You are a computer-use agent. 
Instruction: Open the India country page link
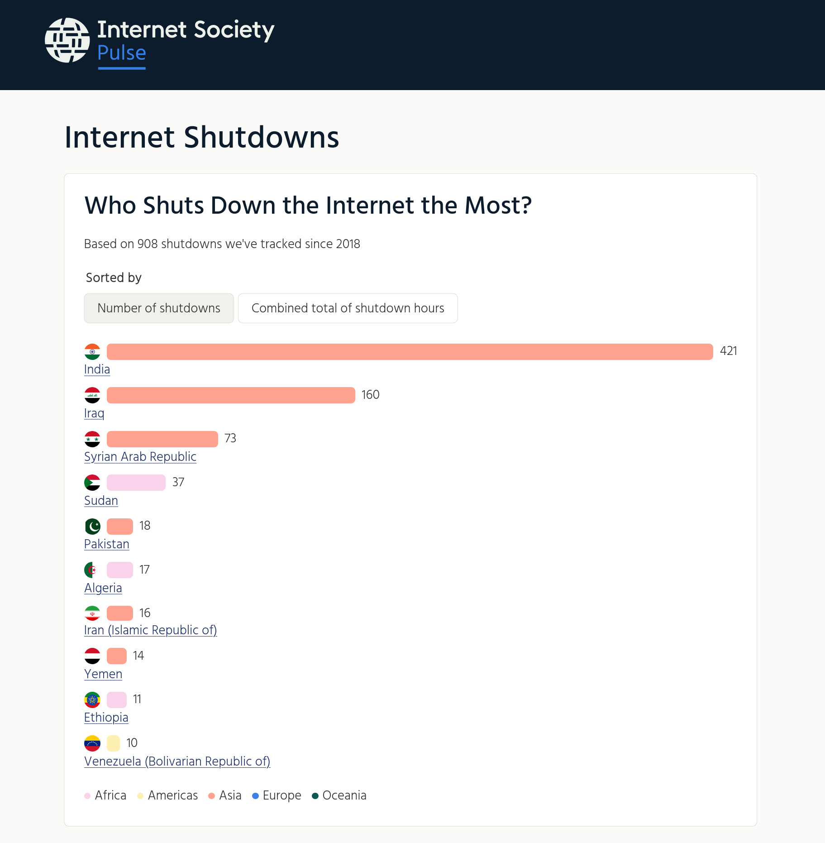(x=97, y=369)
